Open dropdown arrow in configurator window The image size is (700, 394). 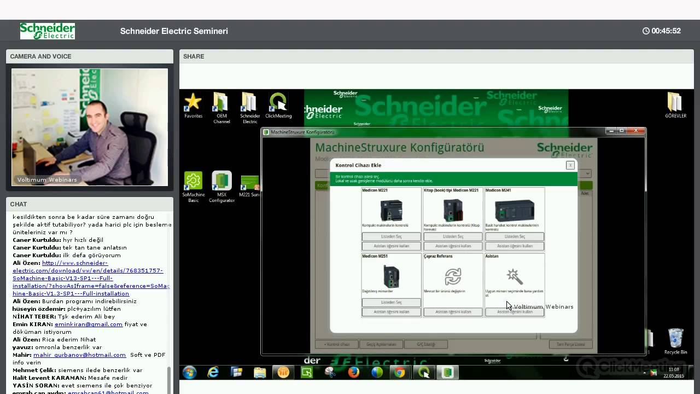(588, 173)
